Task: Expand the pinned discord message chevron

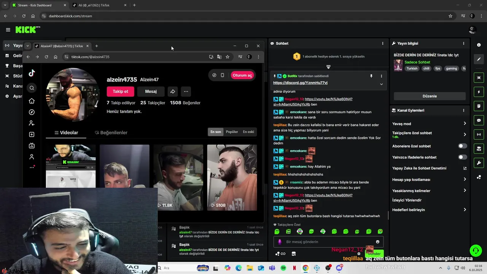Action: [381, 84]
